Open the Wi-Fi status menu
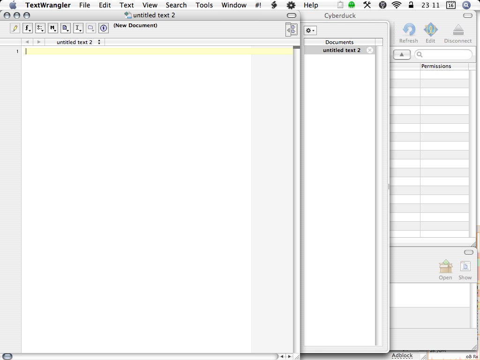 point(397,5)
